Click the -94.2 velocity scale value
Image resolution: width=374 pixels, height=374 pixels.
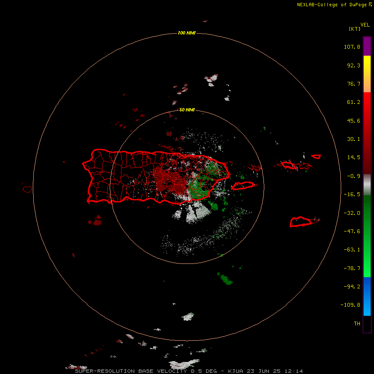[x=352, y=286]
